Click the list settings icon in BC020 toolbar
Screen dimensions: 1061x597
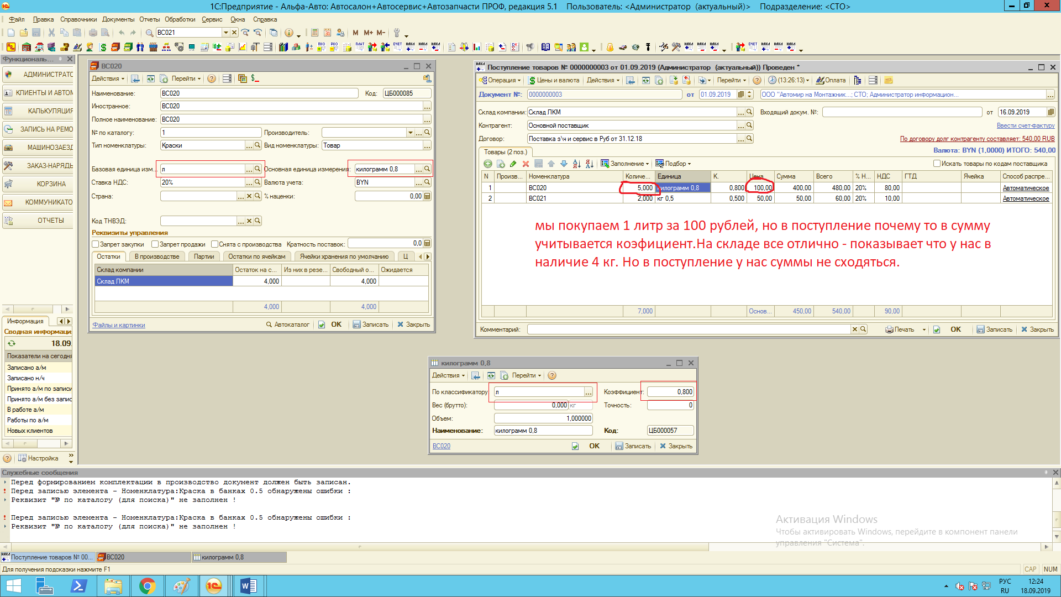point(227,78)
